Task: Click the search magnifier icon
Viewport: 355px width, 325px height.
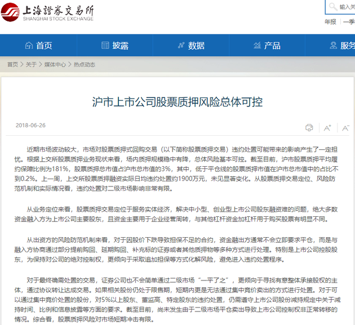Action: 333,7
